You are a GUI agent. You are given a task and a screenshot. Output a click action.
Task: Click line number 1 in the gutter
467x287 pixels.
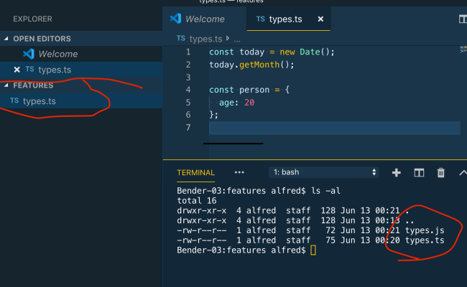(x=188, y=52)
